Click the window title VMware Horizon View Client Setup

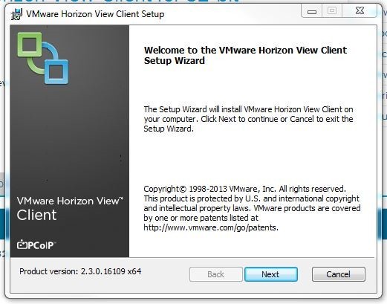click(x=95, y=14)
